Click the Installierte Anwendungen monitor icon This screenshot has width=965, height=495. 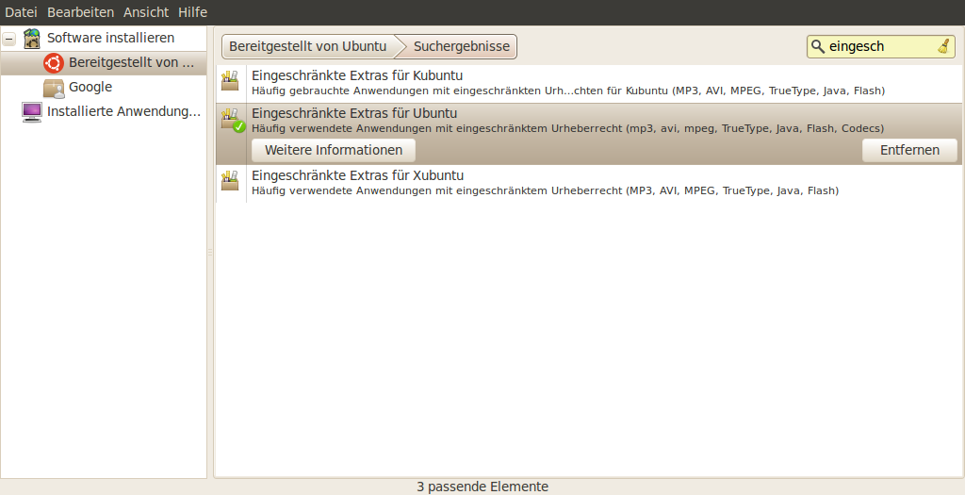(x=32, y=112)
